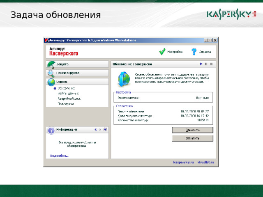
Task: Click the green checkmark Настройка icon
Action: (162, 52)
